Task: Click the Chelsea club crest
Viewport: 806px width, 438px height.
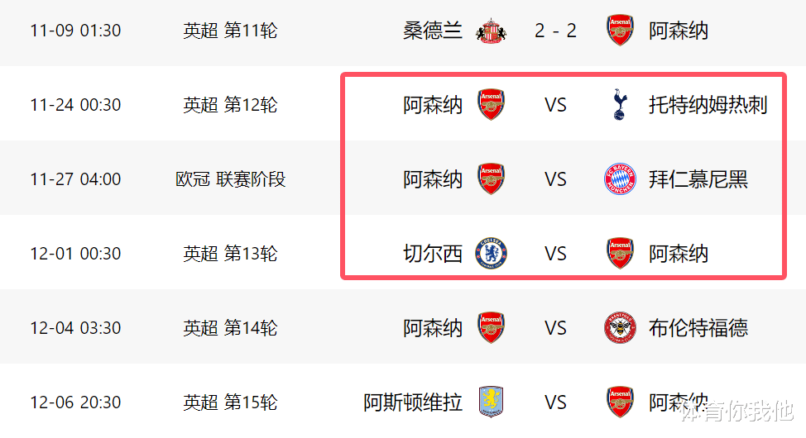Action: 492,254
